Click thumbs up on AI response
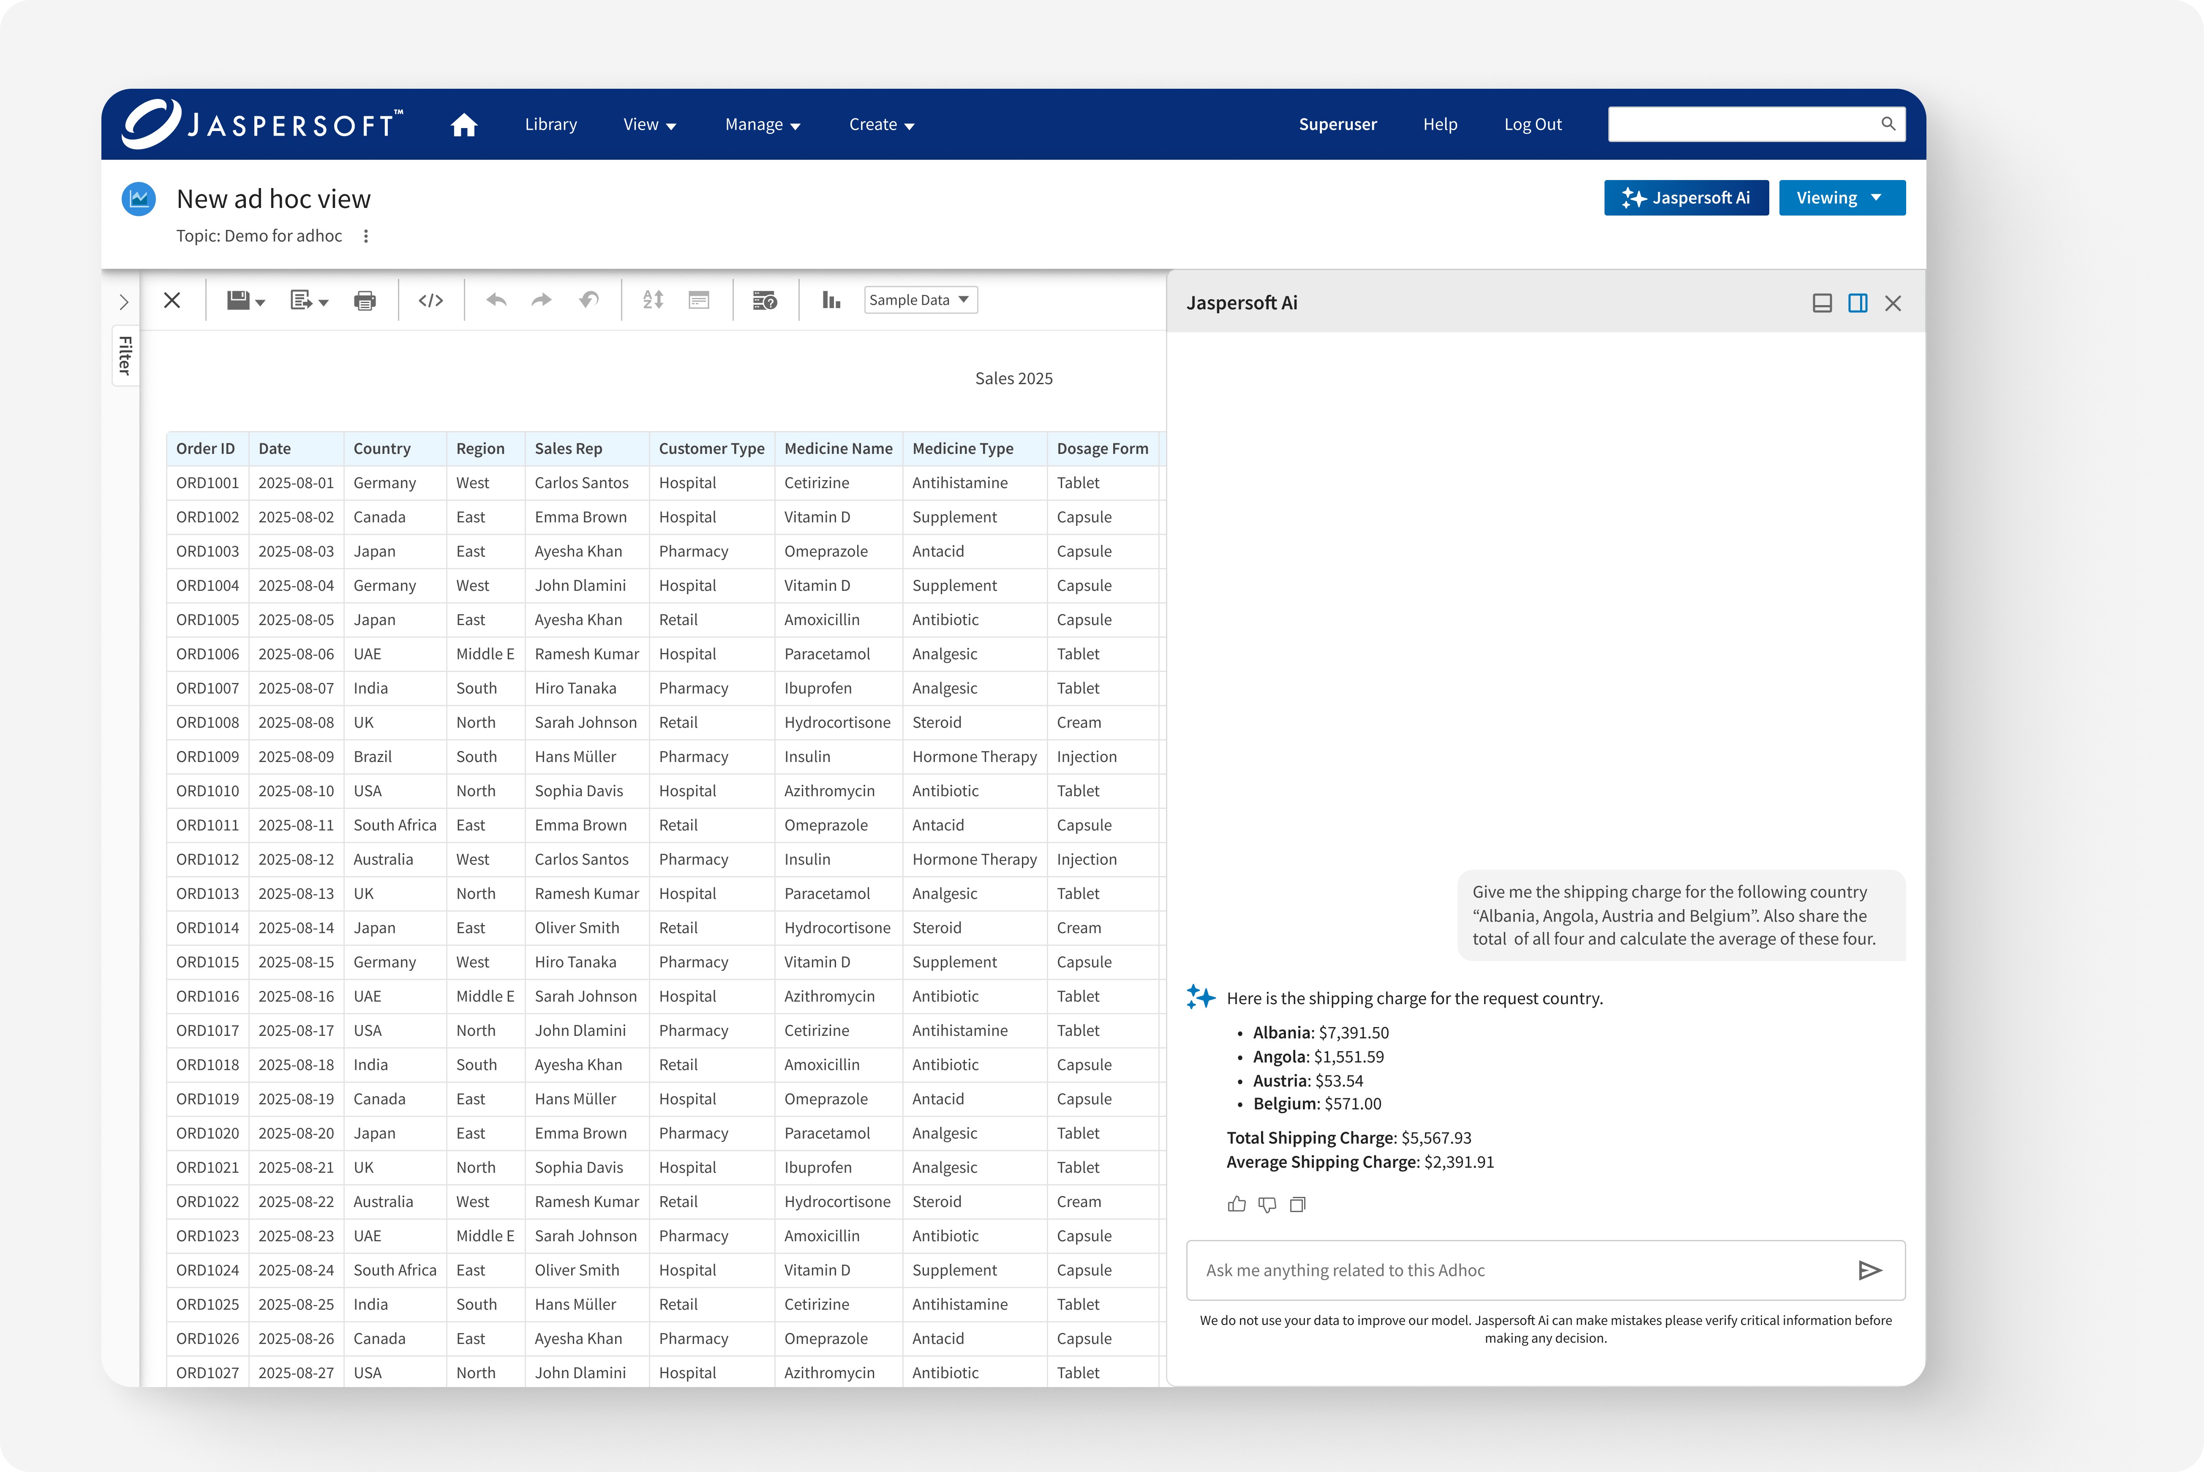This screenshot has height=1472, width=2204. click(1237, 1204)
